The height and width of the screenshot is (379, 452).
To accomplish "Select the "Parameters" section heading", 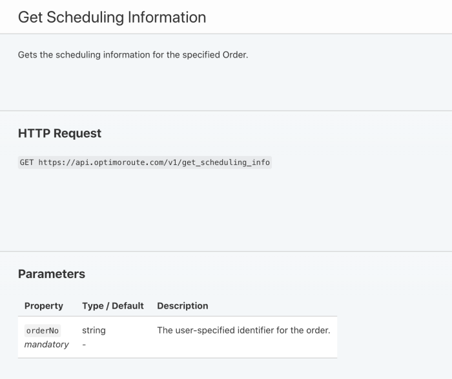I will pyautogui.click(x=52, y=274).
